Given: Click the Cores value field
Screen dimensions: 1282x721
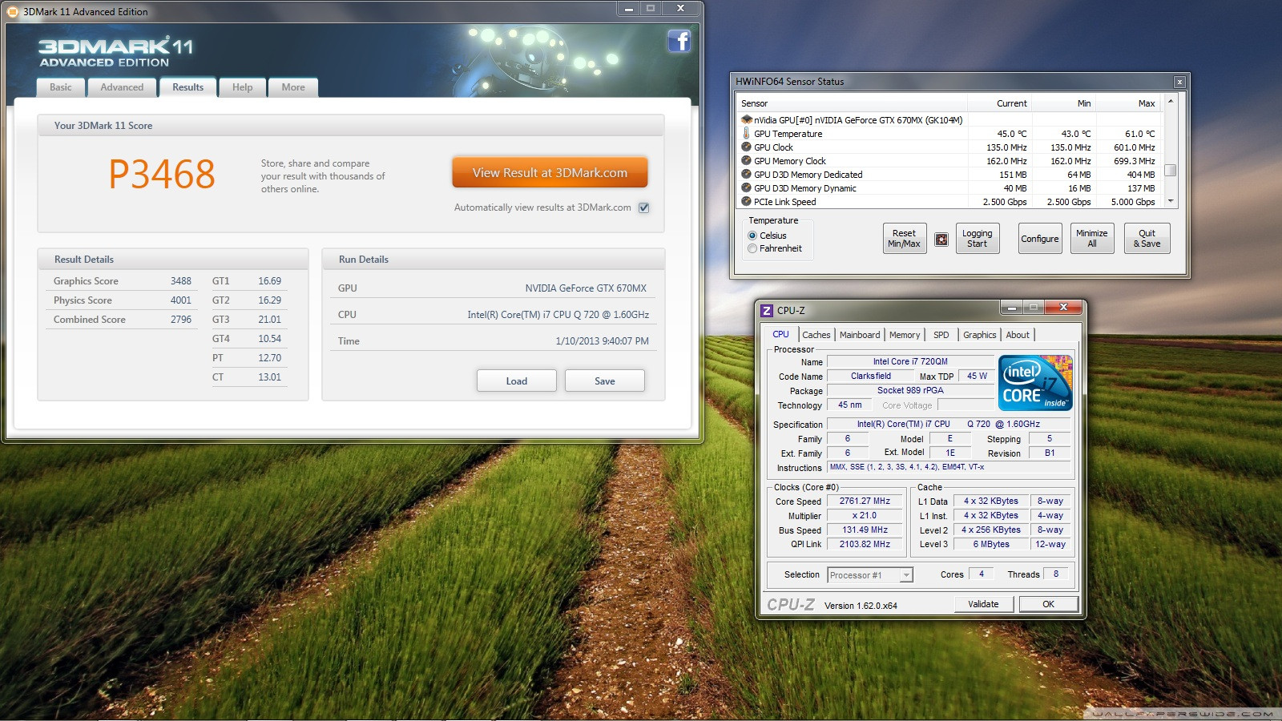Looking at the screenshot, I should click(x=981, y=574).
